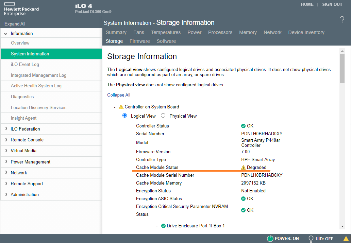
Task: Toggle the UID light bulb icon
Action: (x=311, y=239)
